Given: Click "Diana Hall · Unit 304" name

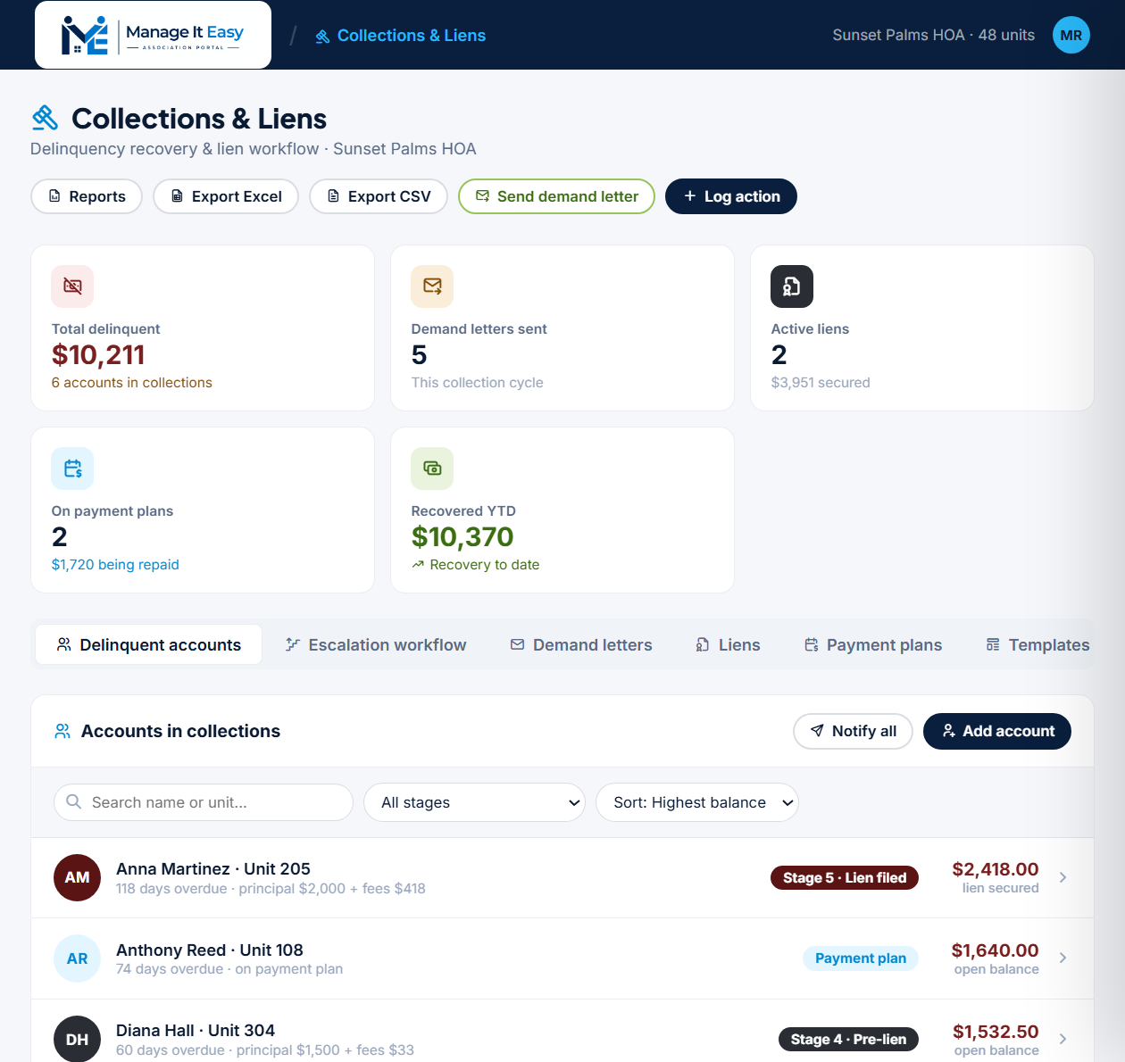Looking at the screenshot, I should (x=196, y=1031).
